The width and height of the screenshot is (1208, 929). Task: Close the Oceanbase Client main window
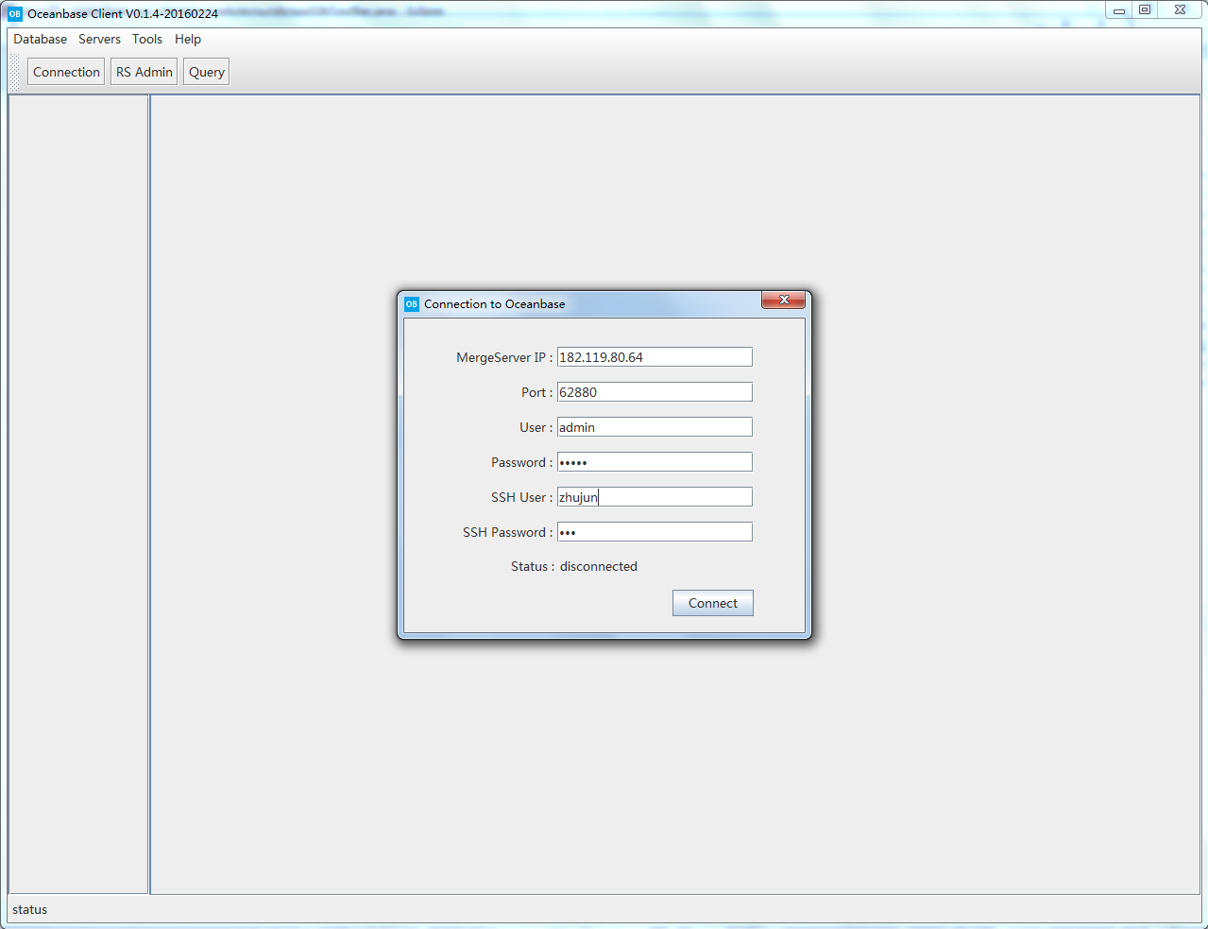pos(1181,10)
